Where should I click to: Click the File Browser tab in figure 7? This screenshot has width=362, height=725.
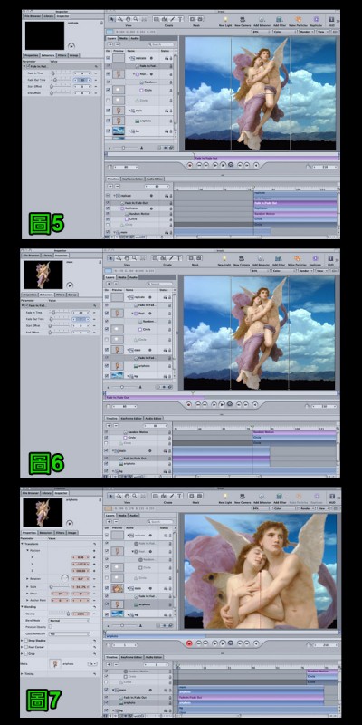point(31,493)
